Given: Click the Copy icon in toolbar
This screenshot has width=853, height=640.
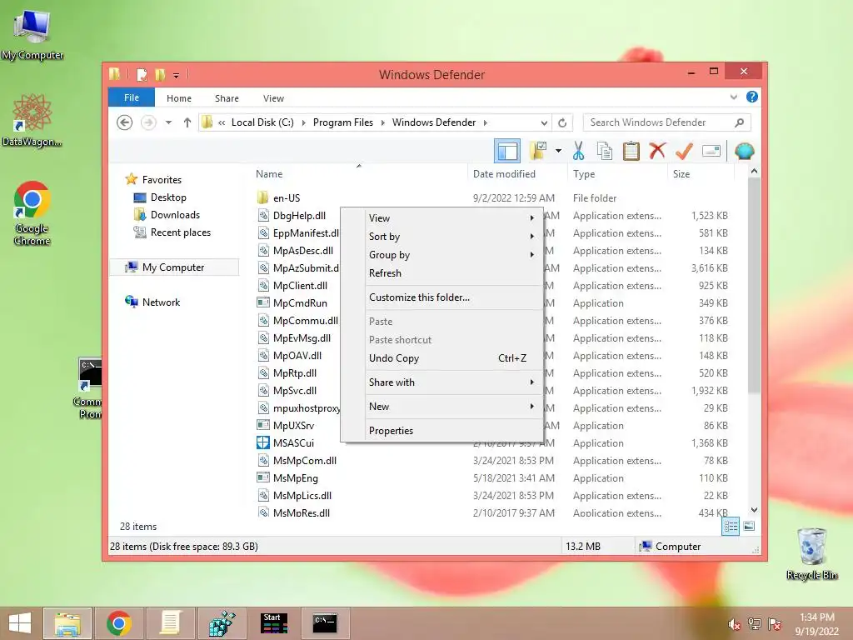Looking at the screenshot, I should (605, 151).
